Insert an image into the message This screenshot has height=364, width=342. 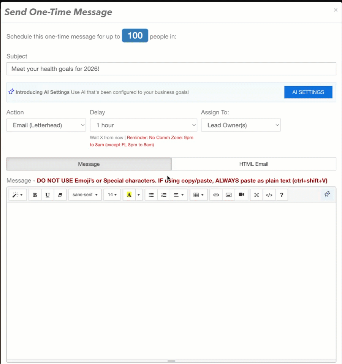pyautogui.click(x=228, y=195)
